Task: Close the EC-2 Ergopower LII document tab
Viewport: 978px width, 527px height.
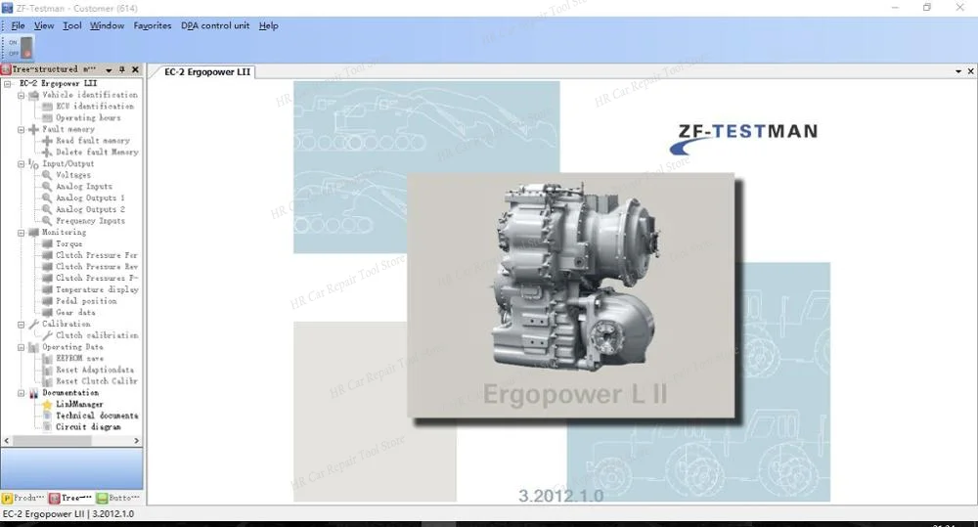Action: point(970,71)
